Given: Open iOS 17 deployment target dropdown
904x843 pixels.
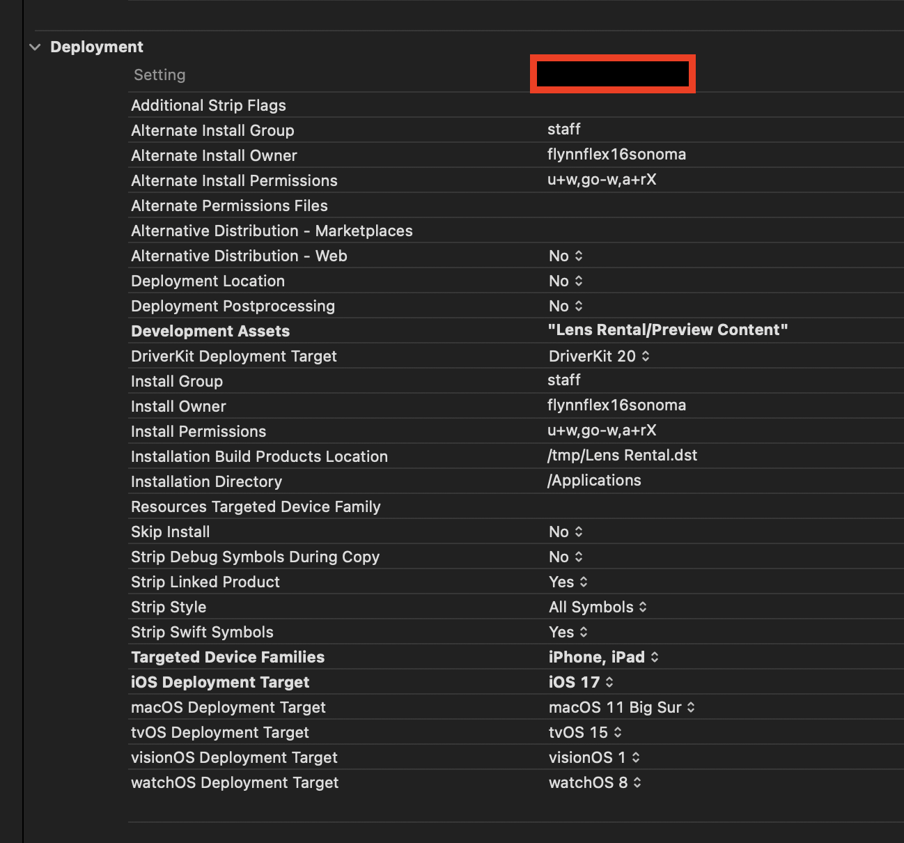Looking at the screenshot, I should click(x=582, y=683).
